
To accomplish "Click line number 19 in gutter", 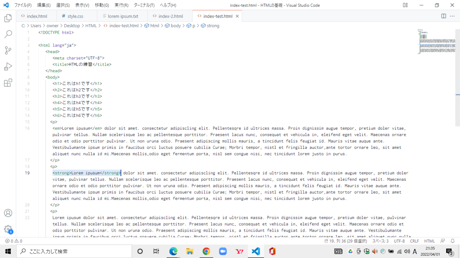I will coord(27,173).
